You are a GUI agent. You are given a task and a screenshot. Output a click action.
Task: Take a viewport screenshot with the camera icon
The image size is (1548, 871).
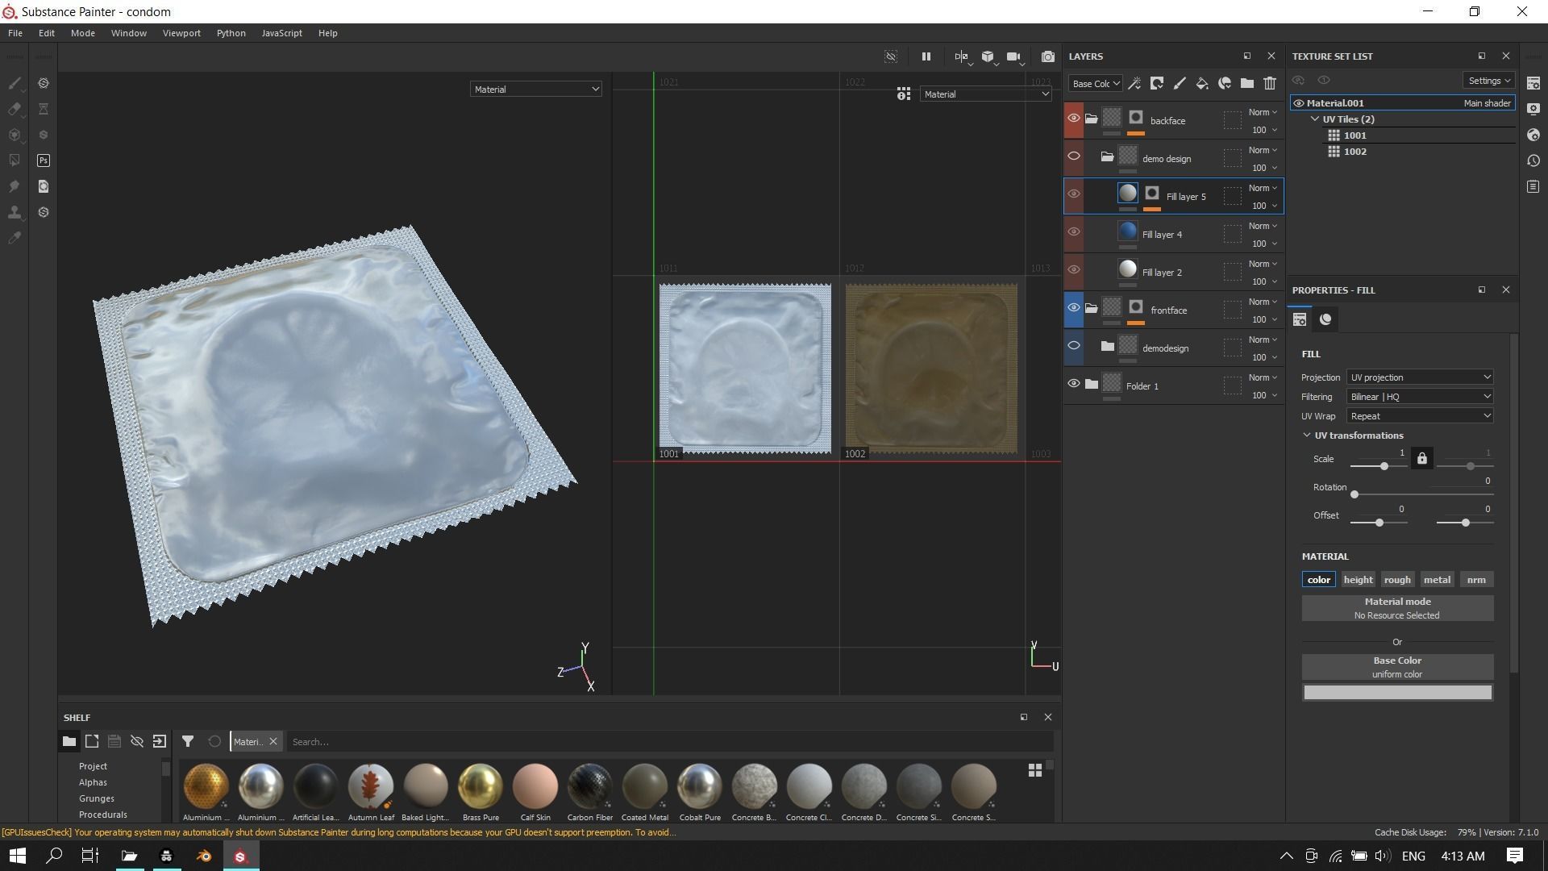point(1047,56)
